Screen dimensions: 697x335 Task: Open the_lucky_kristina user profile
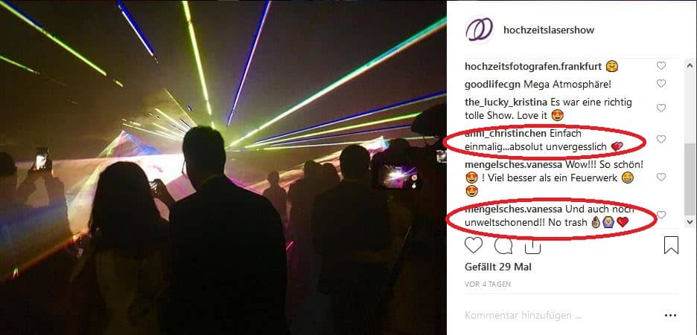506,103
